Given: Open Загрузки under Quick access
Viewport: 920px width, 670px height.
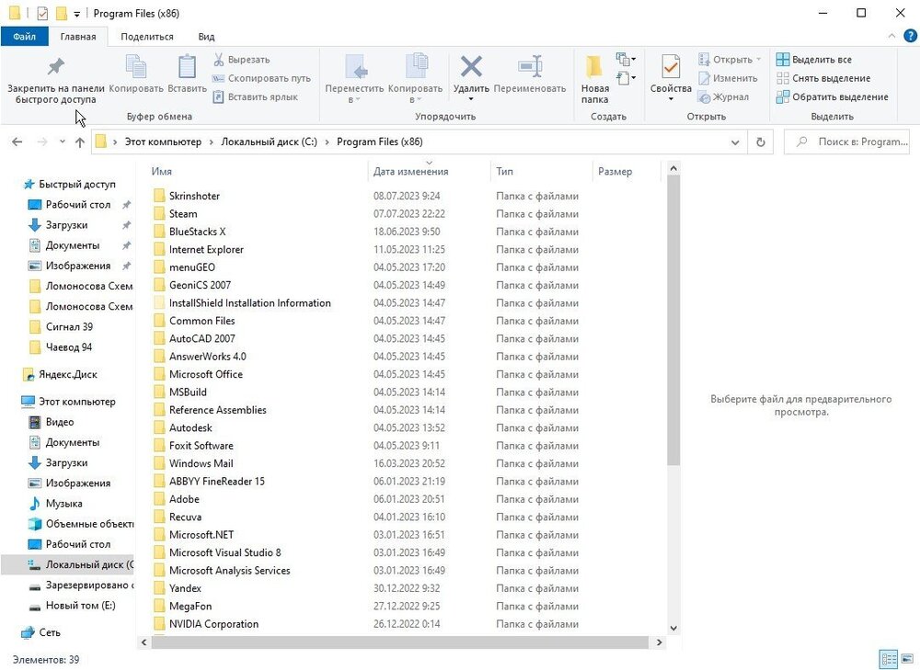Looking at the screenshot, I should coord(66,225).
